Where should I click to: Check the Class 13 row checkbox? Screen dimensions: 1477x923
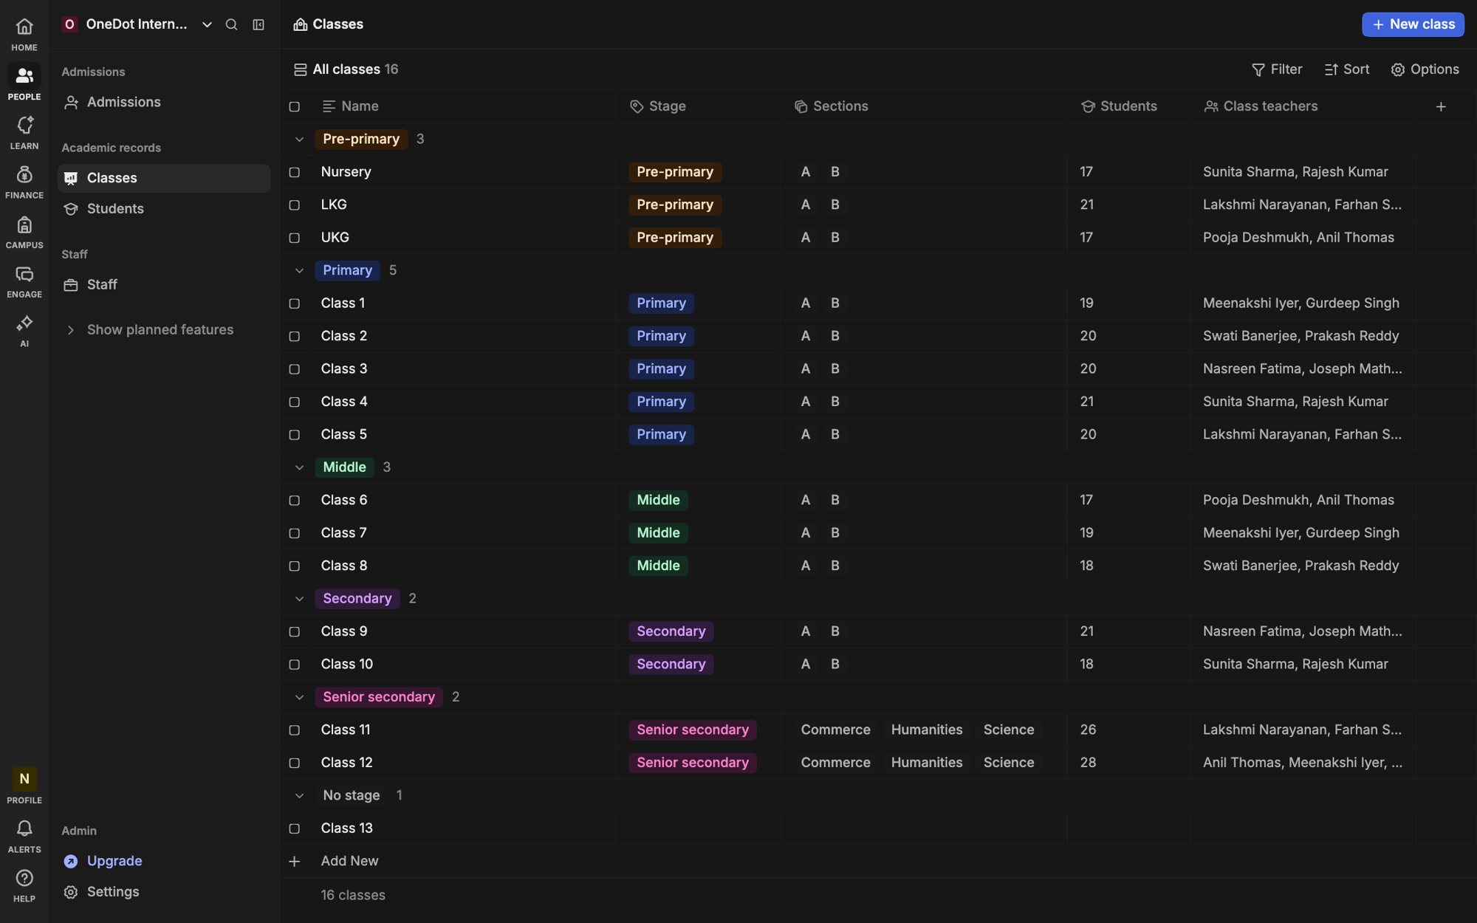tap(294, 828)
